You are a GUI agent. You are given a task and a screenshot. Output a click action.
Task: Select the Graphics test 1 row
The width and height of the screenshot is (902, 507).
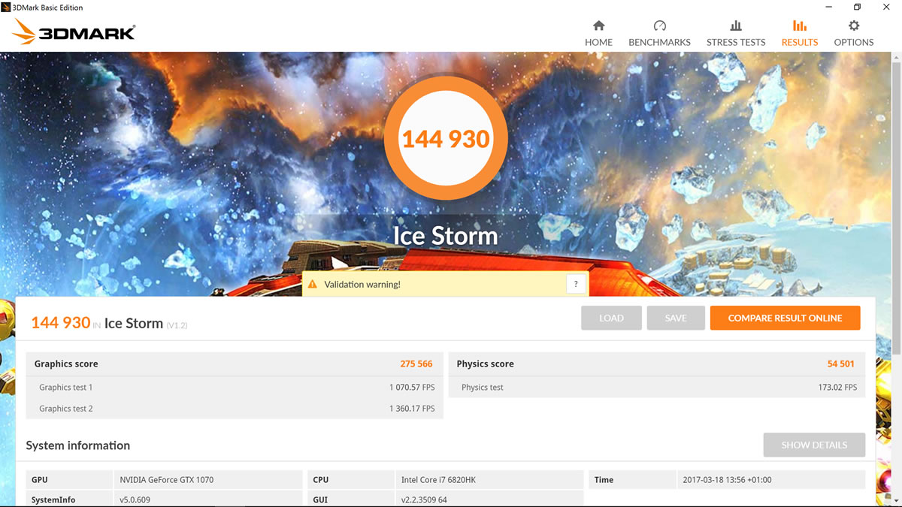pos(235,388)
